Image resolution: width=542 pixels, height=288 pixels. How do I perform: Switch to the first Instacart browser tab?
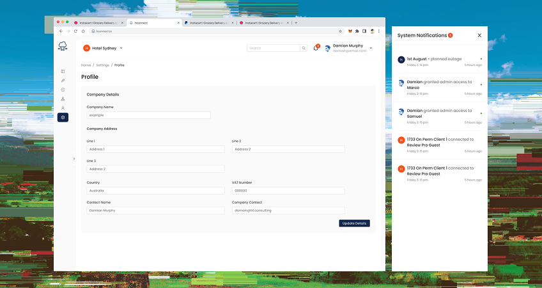pos(98,23)
